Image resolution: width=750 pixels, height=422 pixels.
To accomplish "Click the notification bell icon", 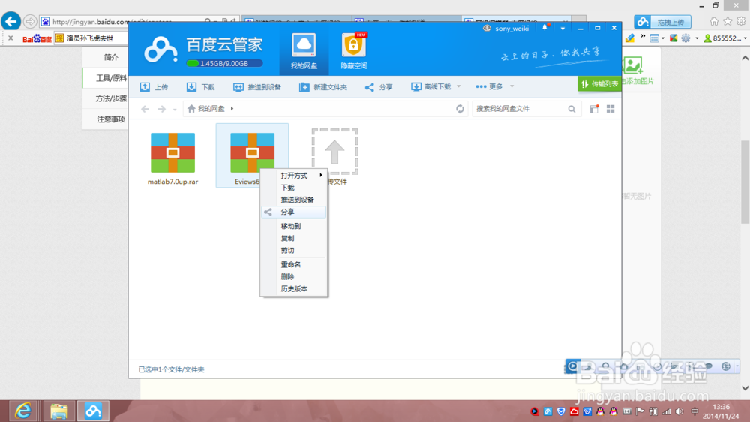I will (x=544, y=28).
